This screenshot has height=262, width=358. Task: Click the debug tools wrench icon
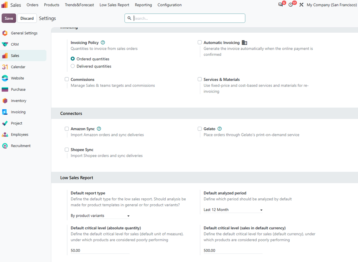coord(301,5)
